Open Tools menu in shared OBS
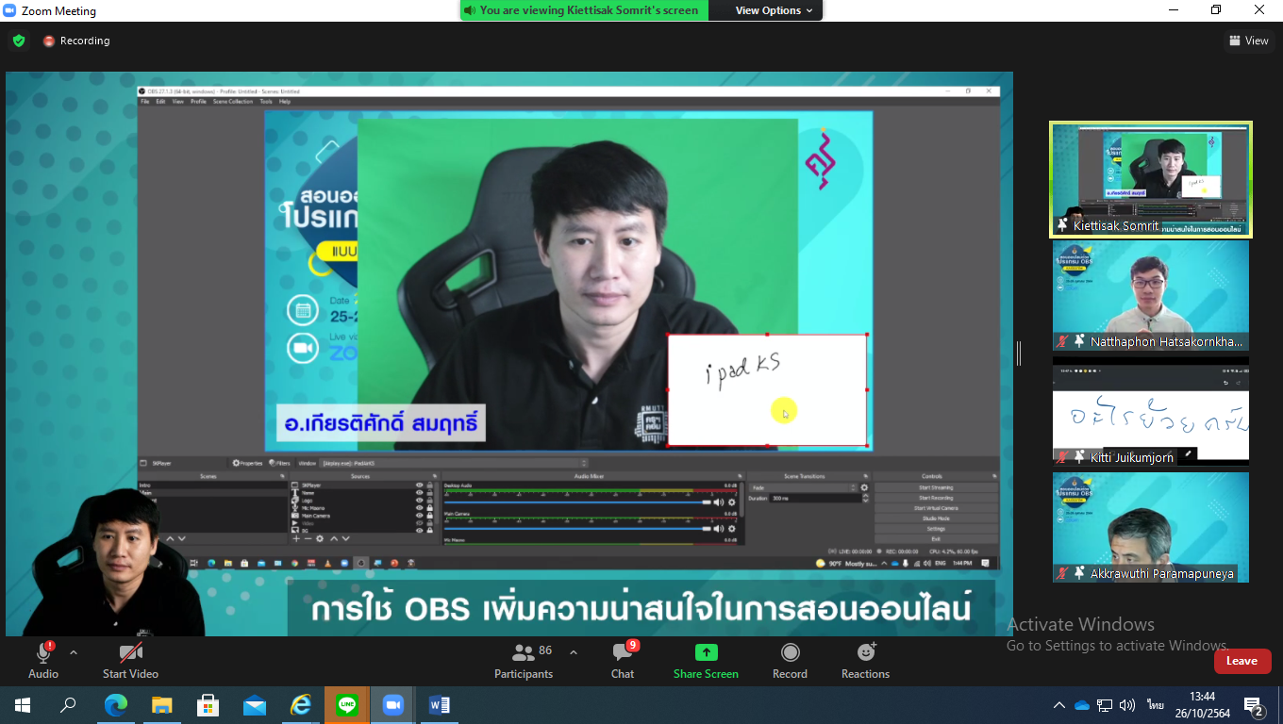The width and height of the screenshot is (1283, 724). point(266,101)
